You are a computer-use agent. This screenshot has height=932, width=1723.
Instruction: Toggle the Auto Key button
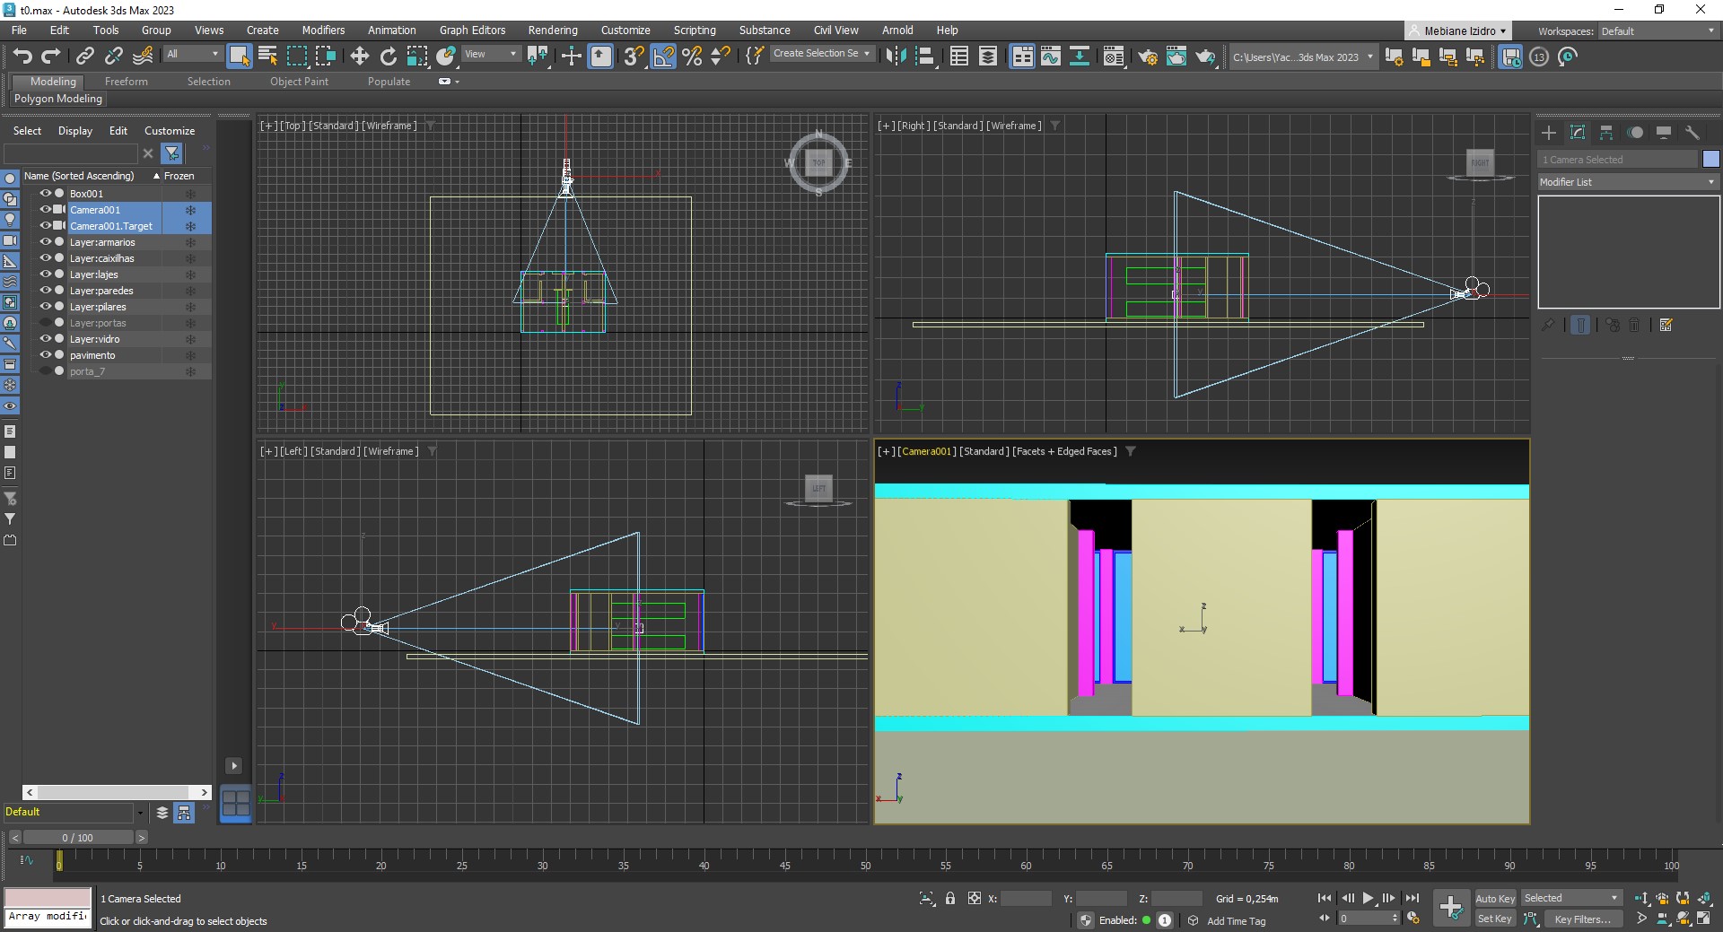1494,898
